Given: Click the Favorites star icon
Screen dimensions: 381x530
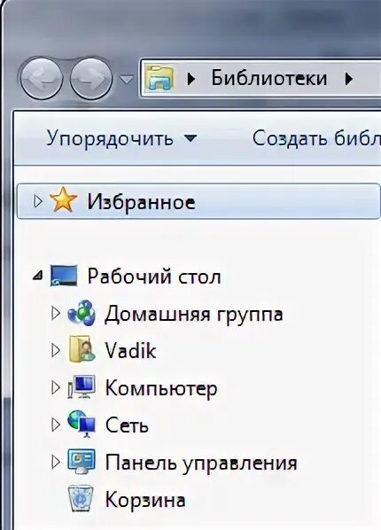Looking at the screenshot, I should [63, 201].
